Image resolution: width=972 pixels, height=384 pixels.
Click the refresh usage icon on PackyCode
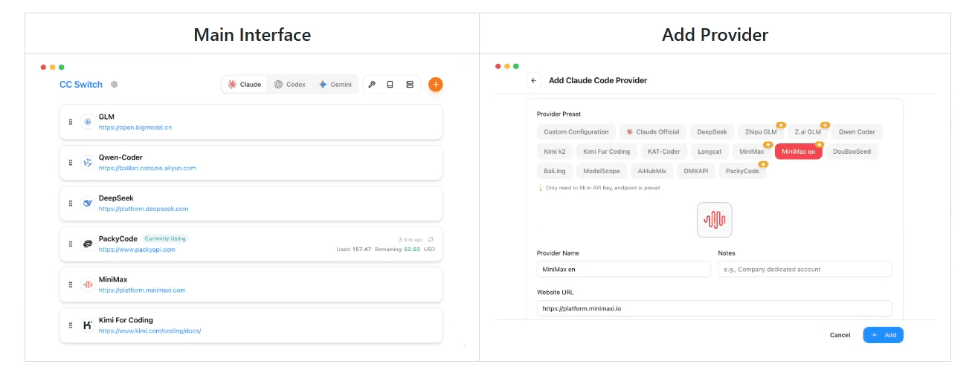(x=431, y=239)
